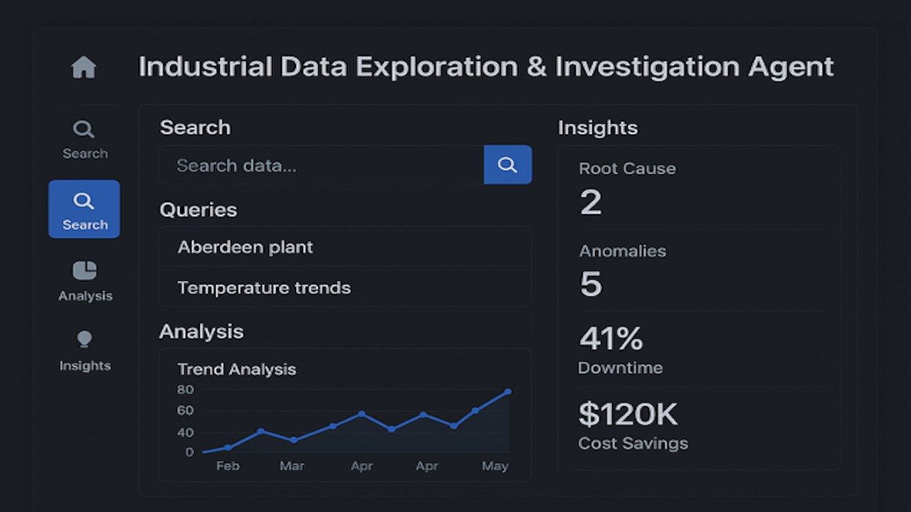Screen dimensions: 911x512
Task: Select the highlighted blue Search sidebar item
Action: point(84,209)
